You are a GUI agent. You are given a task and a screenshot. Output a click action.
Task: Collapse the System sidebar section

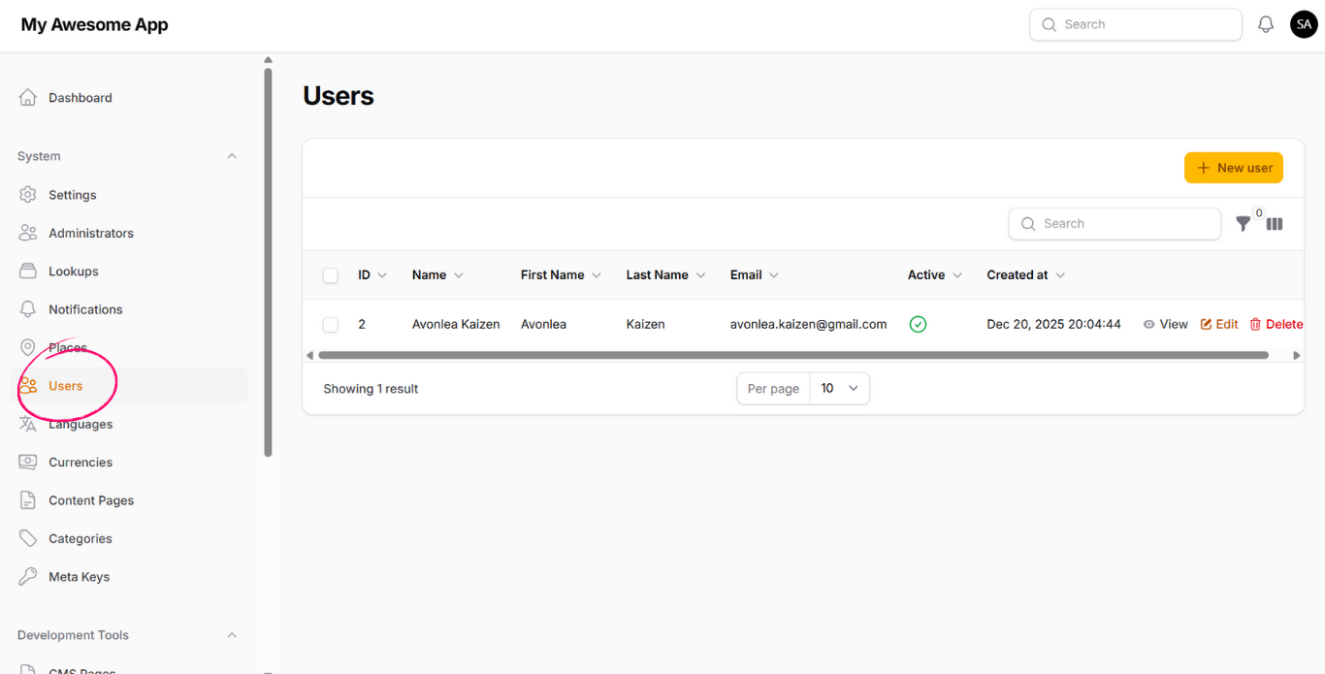(232, 156)
